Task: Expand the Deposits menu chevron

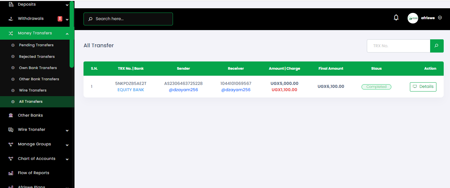Action: 67,5
